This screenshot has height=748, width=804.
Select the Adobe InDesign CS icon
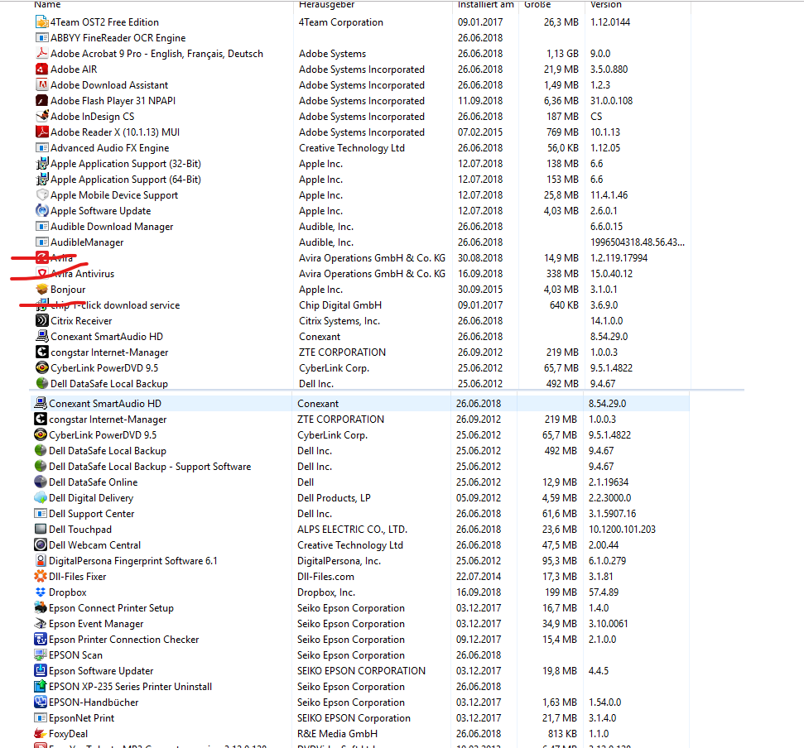42,117
